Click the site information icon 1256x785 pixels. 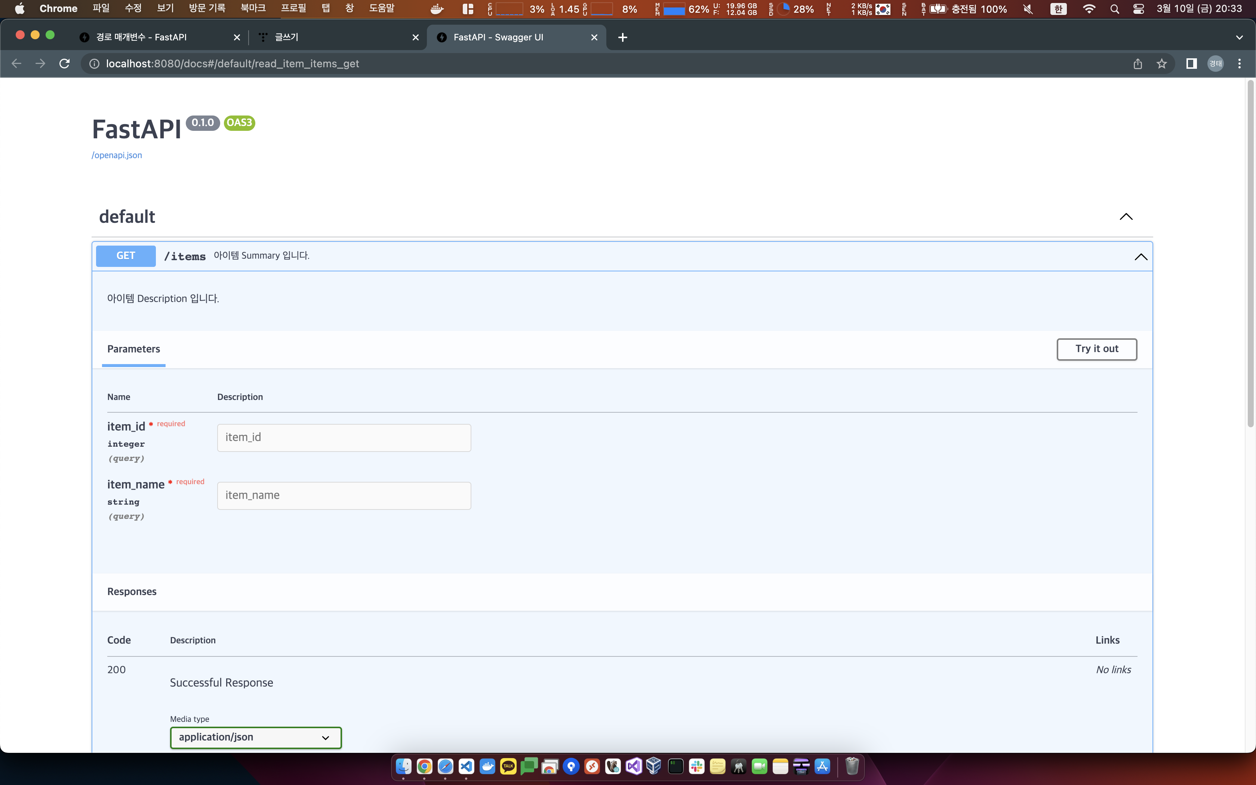(x=95, y=63)
